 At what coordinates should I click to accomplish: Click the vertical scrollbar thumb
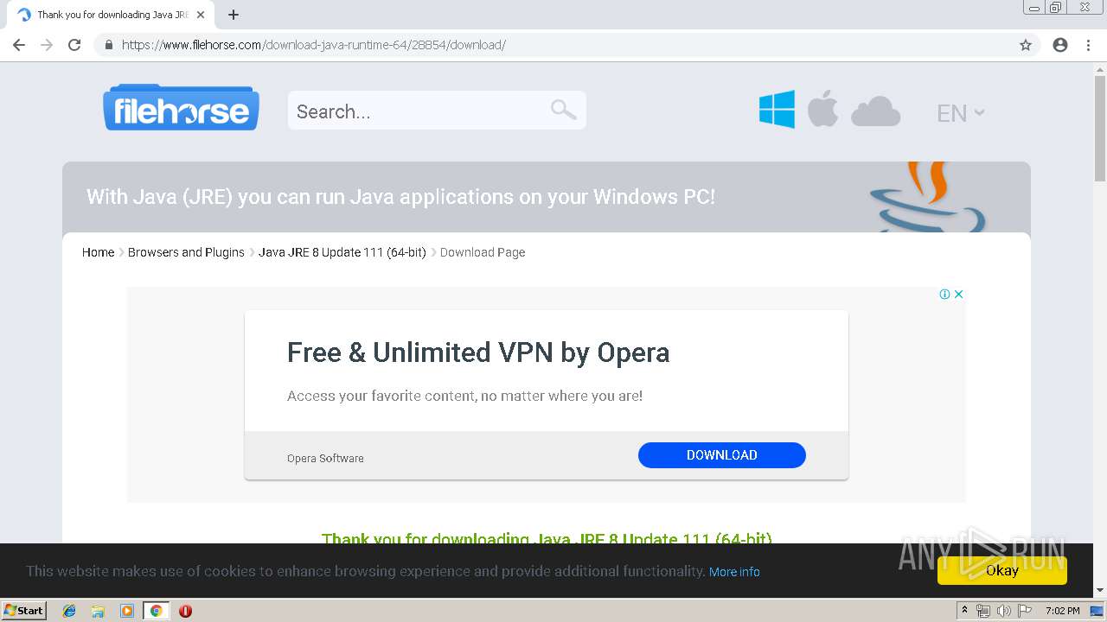[1100, 130]
